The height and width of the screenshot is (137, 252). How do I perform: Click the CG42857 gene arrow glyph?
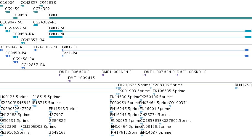[x=23, y=6]
